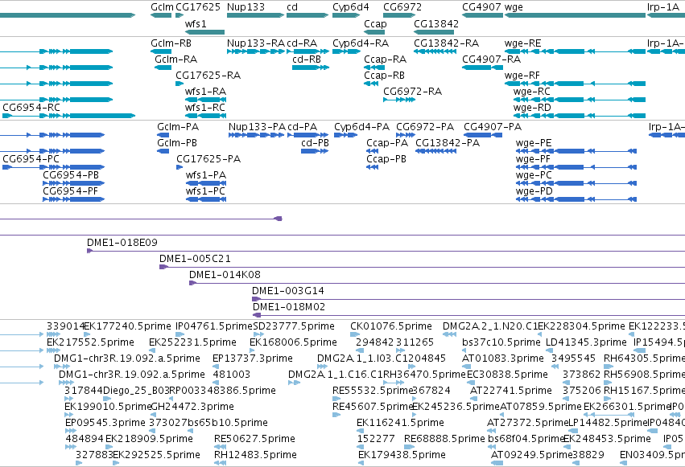Viewport: 685px width, 467px height.
Task: Click transcript wge-RF
Action: pyautogui.click(x=522, y=76)
